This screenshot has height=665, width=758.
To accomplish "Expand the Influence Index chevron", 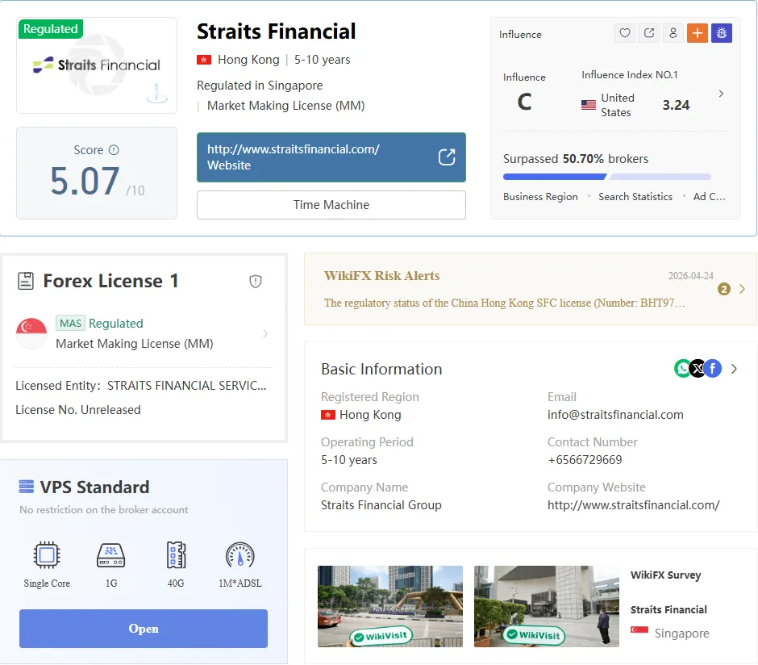I will pyautogui.click(x=721, y=94).
